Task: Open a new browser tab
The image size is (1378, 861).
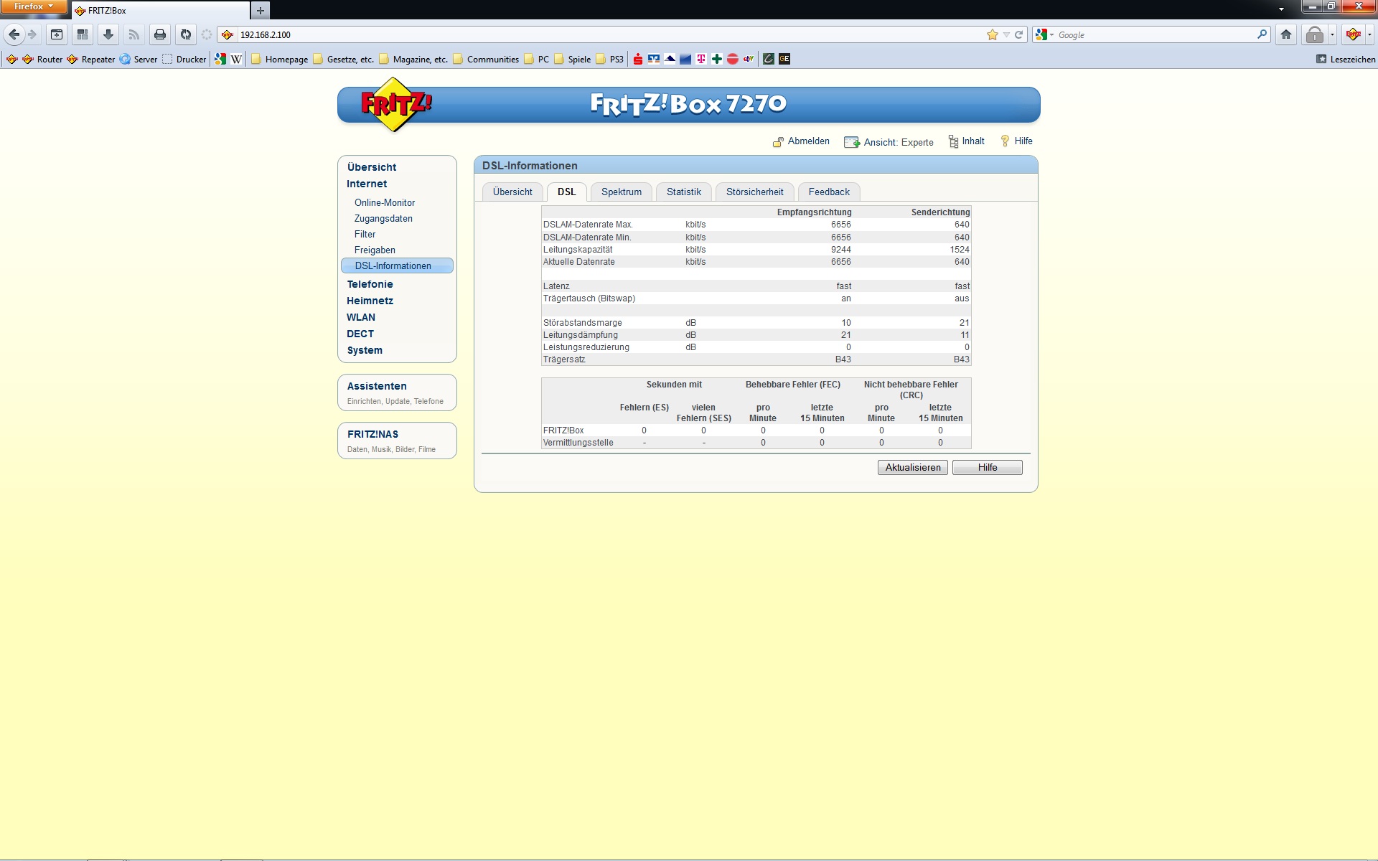Action: (261, 10)
